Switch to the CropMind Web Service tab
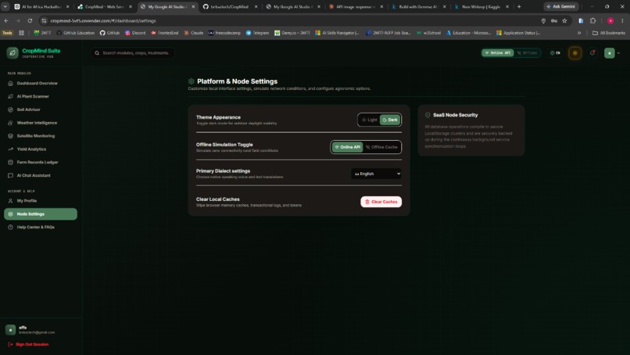Image resolution: width=630 pixels, height=355 pixels. (x=105, y=6)
